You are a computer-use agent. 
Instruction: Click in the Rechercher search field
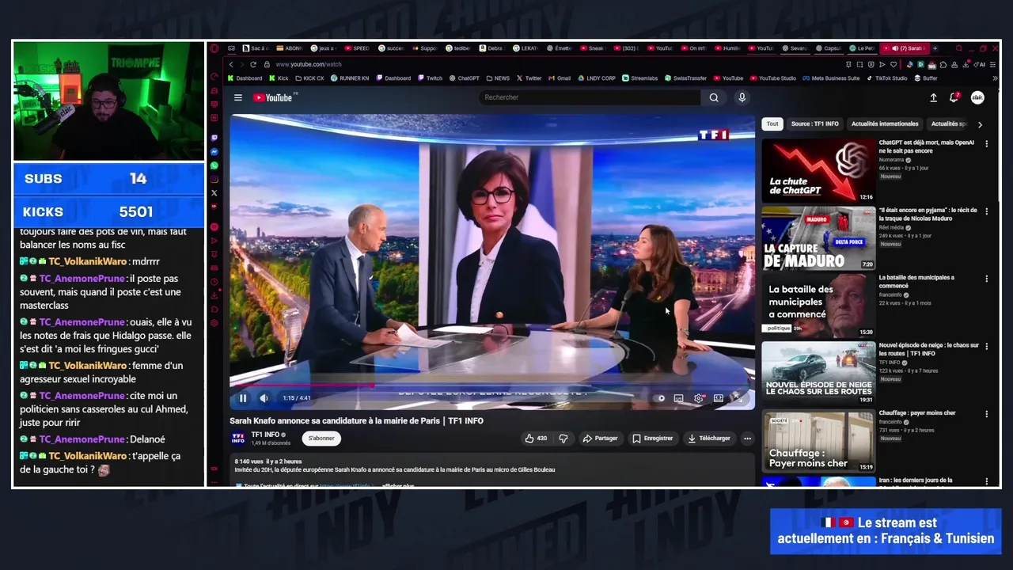(590, 97)
